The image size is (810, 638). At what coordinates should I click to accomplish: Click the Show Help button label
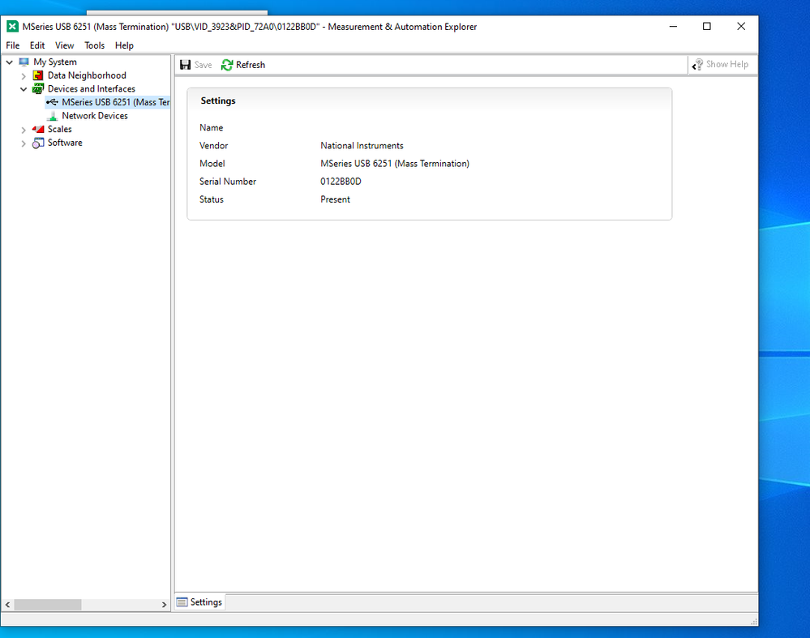click(x=727, y=64)
